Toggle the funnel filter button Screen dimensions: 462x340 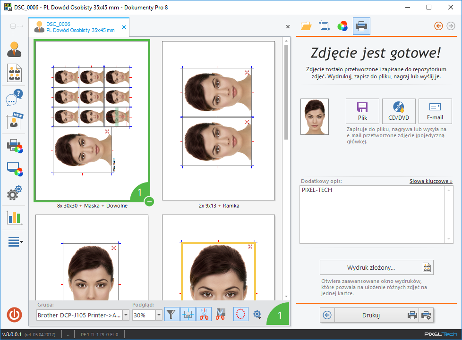pos(172,315)
